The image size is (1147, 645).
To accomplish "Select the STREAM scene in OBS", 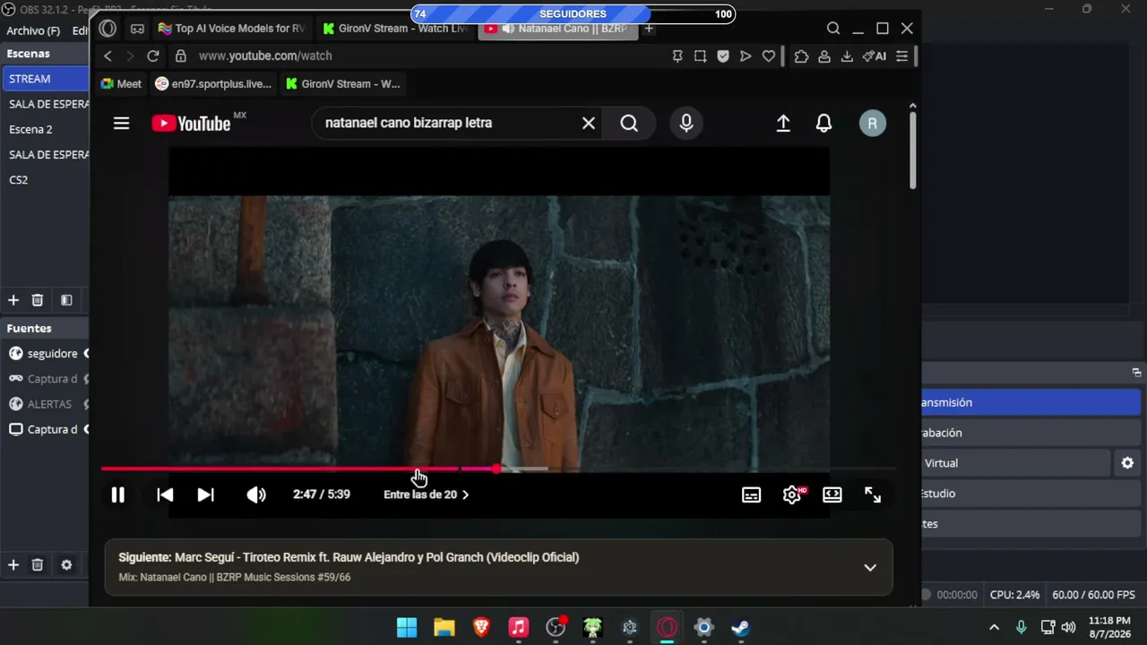I will tap(45, 79).
